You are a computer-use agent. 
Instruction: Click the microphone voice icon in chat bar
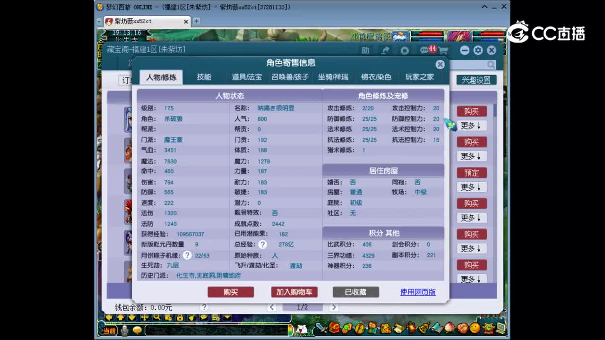pyautogui.click(x=125, y=330)
